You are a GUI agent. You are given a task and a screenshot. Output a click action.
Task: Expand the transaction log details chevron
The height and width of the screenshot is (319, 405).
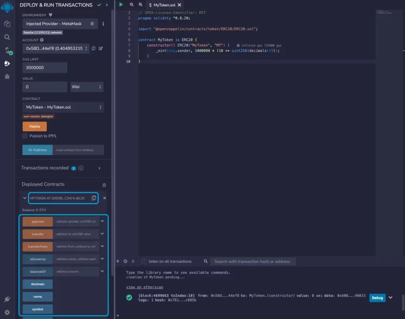pos(390,298)
